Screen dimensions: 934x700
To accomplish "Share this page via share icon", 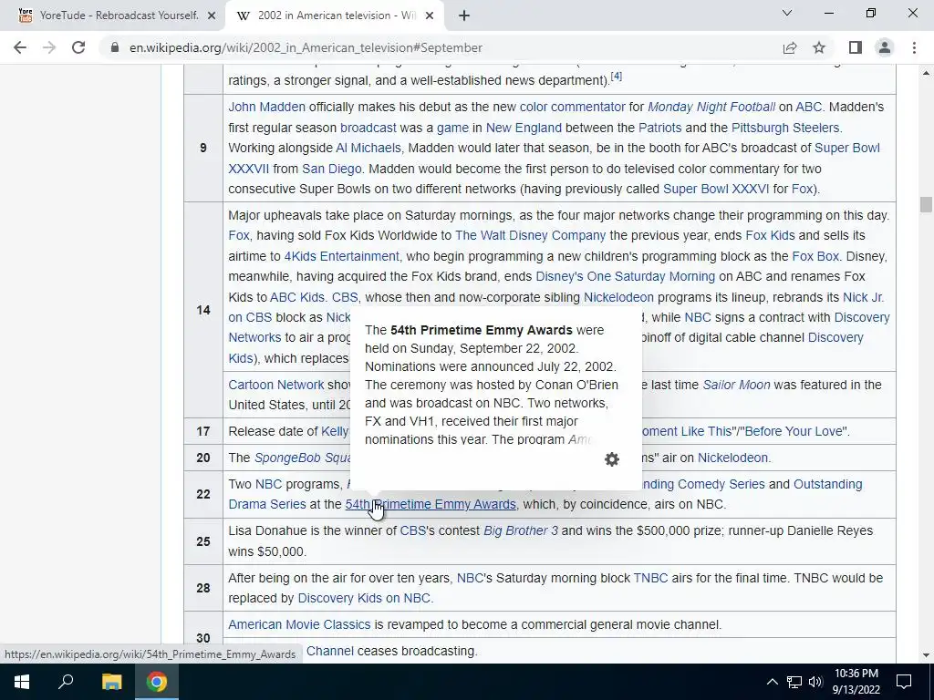I will click(790, 47).
